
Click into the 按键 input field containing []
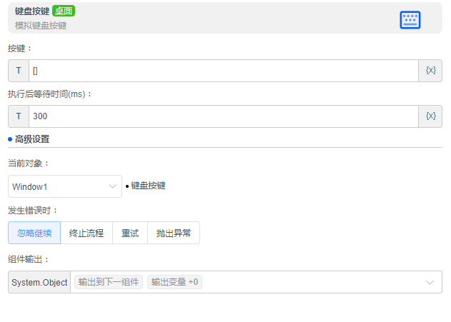[x=224, y=71]
